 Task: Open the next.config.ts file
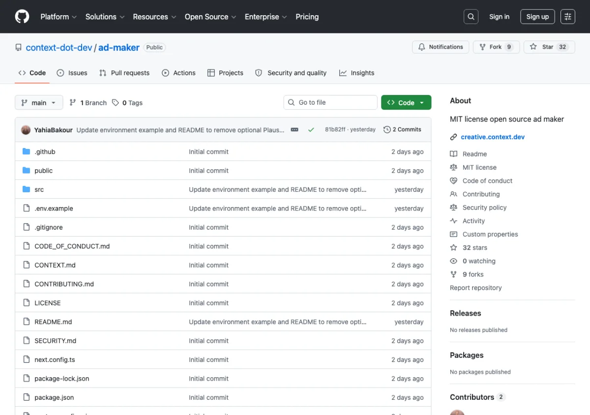[55, 360]
